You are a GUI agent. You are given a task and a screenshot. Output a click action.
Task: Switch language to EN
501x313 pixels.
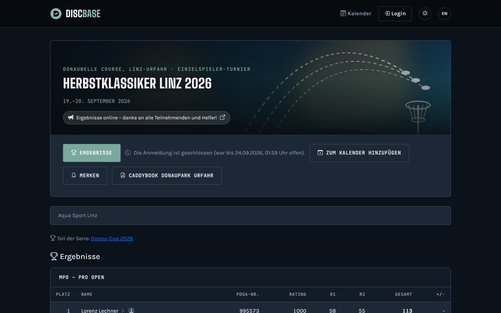pyautogui.click(x=444, y=13)
